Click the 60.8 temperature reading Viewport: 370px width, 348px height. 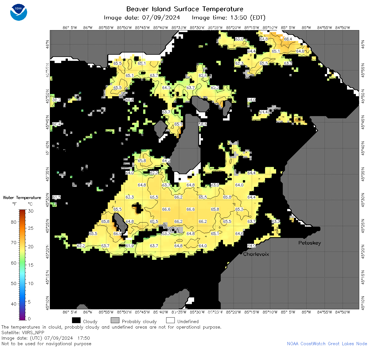pos(130,100)
